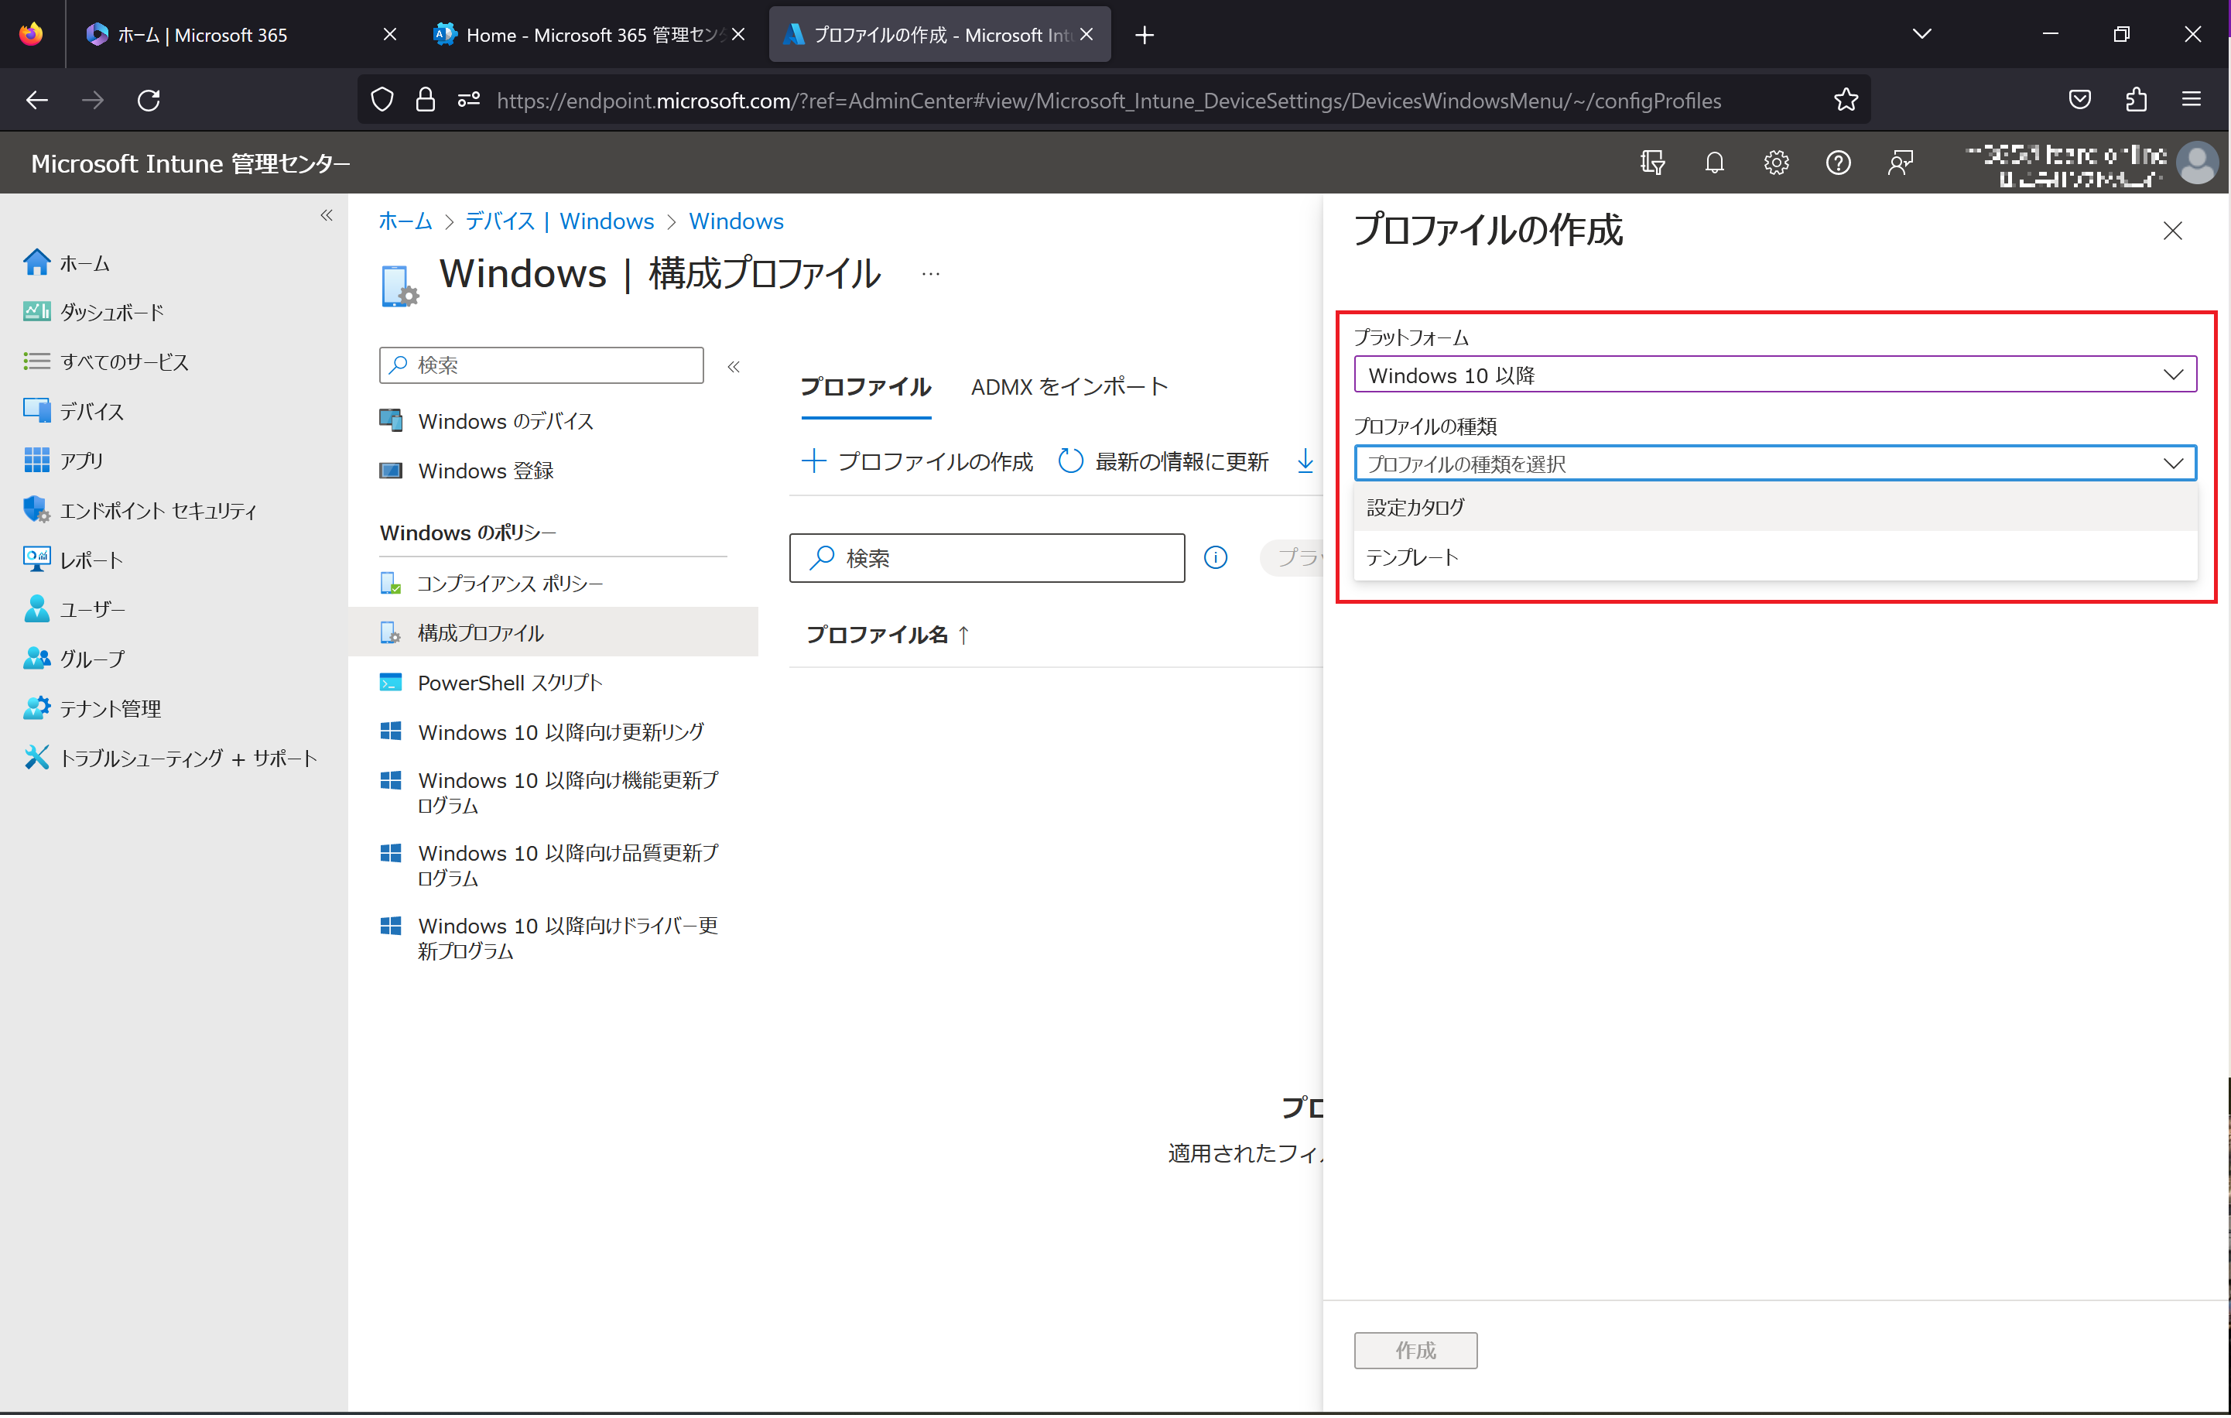
Task: Click the Windows submenu search field
Action: coord(541,365)
